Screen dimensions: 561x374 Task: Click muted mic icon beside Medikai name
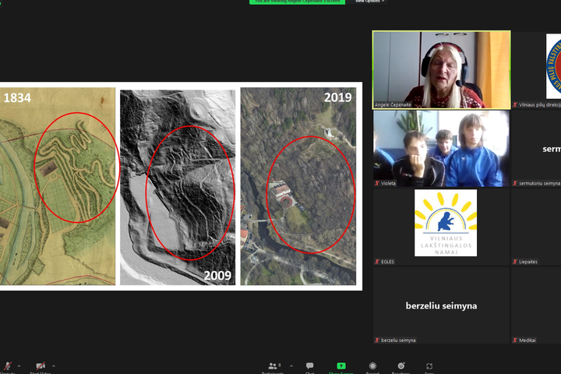point(515,340)
